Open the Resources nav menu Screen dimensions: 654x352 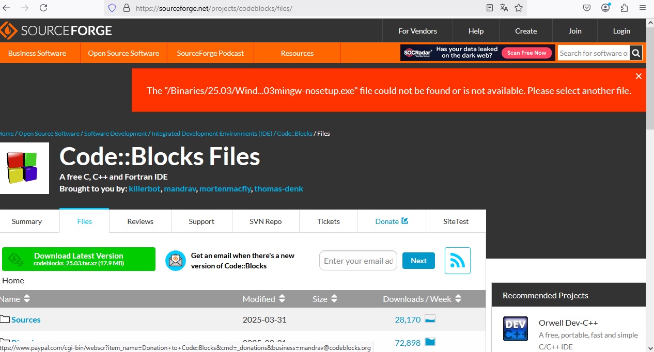297,53
